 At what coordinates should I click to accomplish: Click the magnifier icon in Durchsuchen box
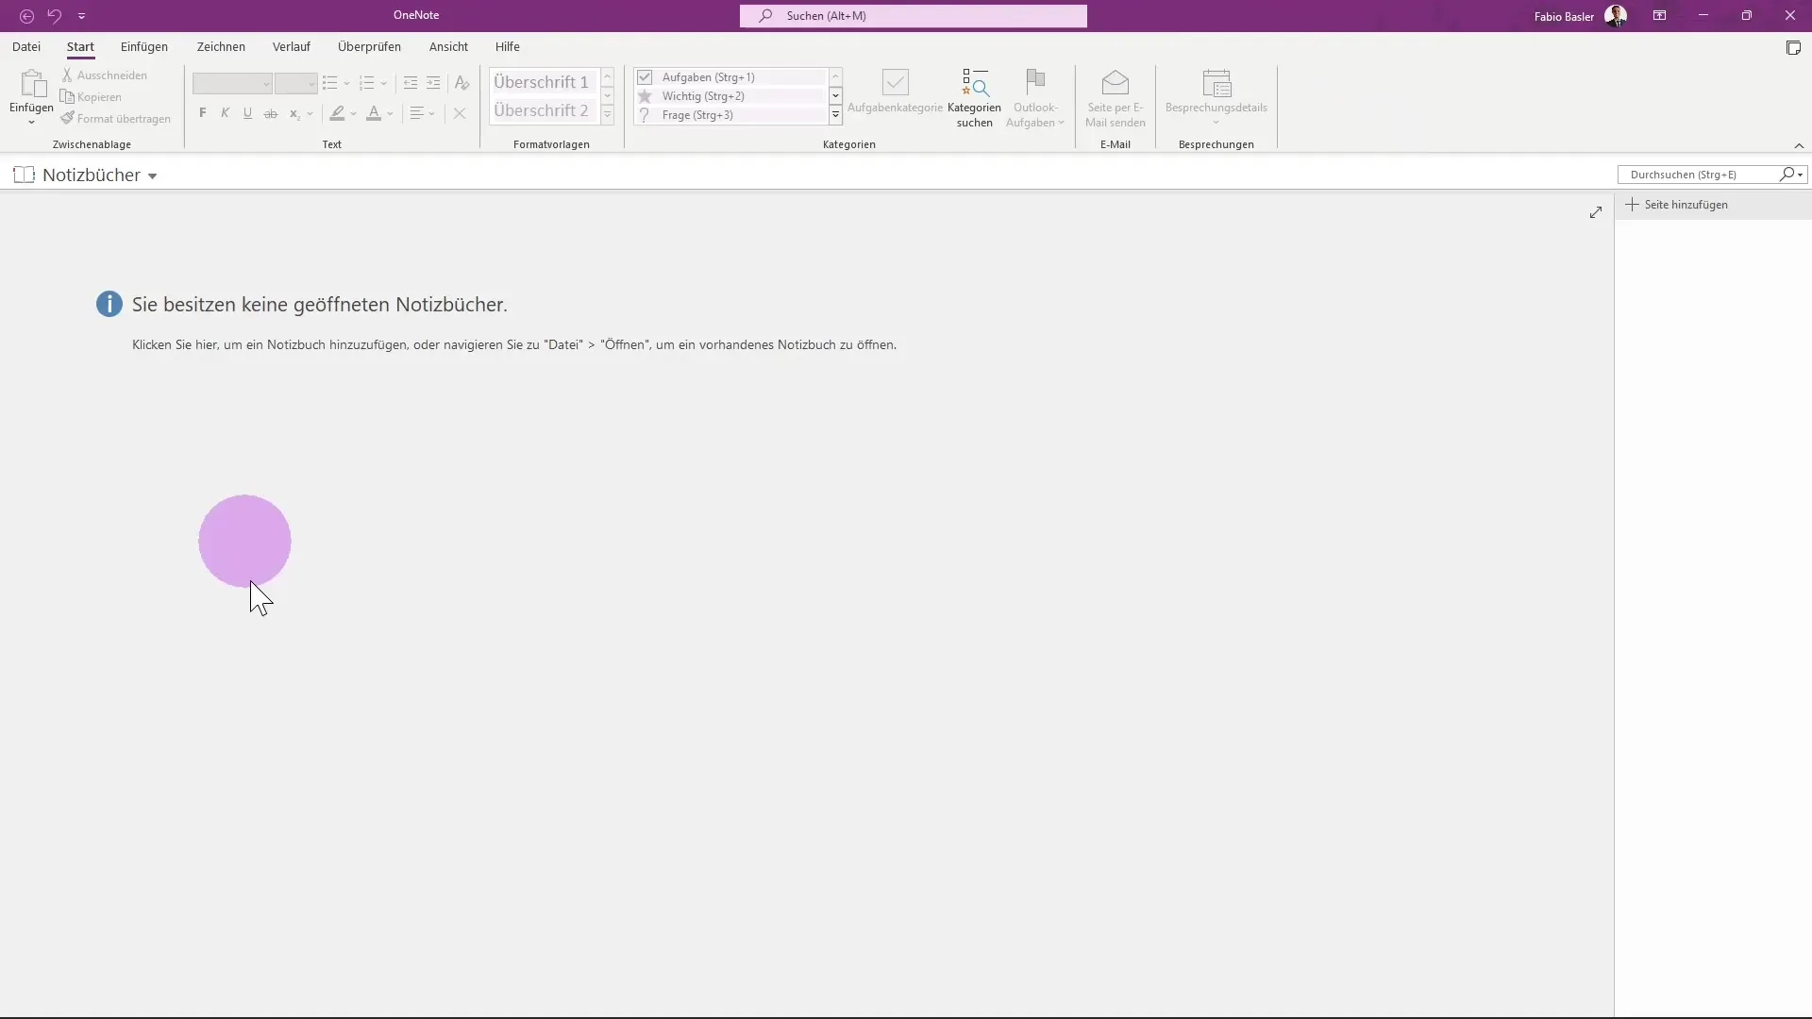[x=1787, y=175]
